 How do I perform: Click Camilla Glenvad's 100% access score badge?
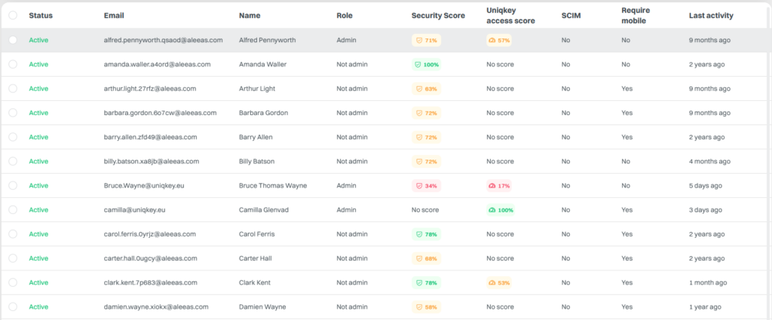click(x=501, y=210)
